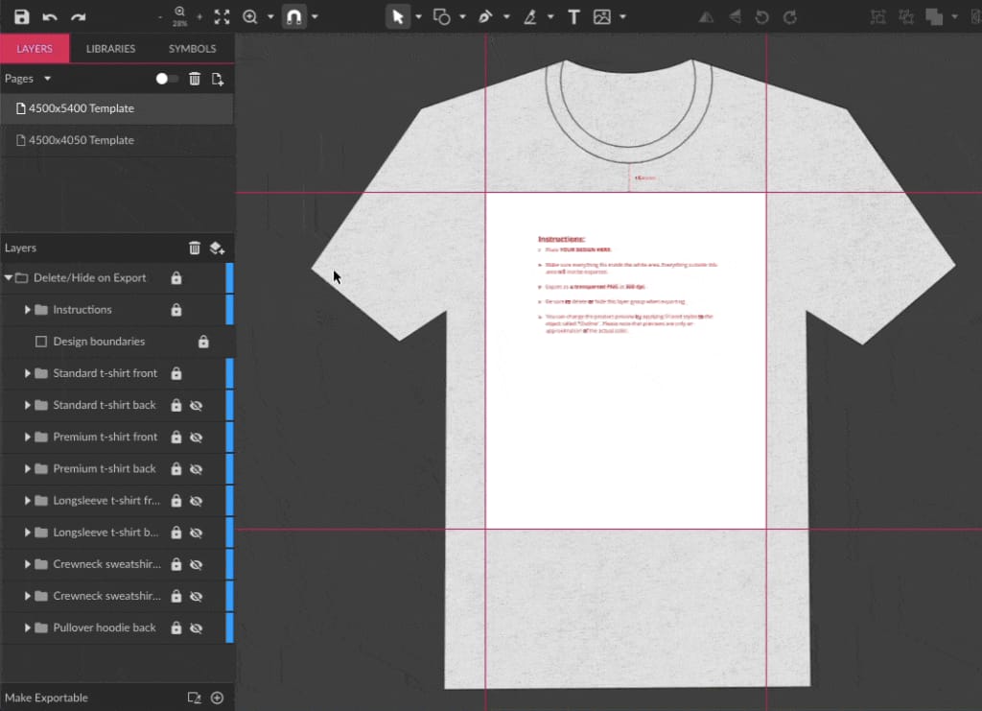Open the shape tool dropdown arrow

tap(463, 17)
